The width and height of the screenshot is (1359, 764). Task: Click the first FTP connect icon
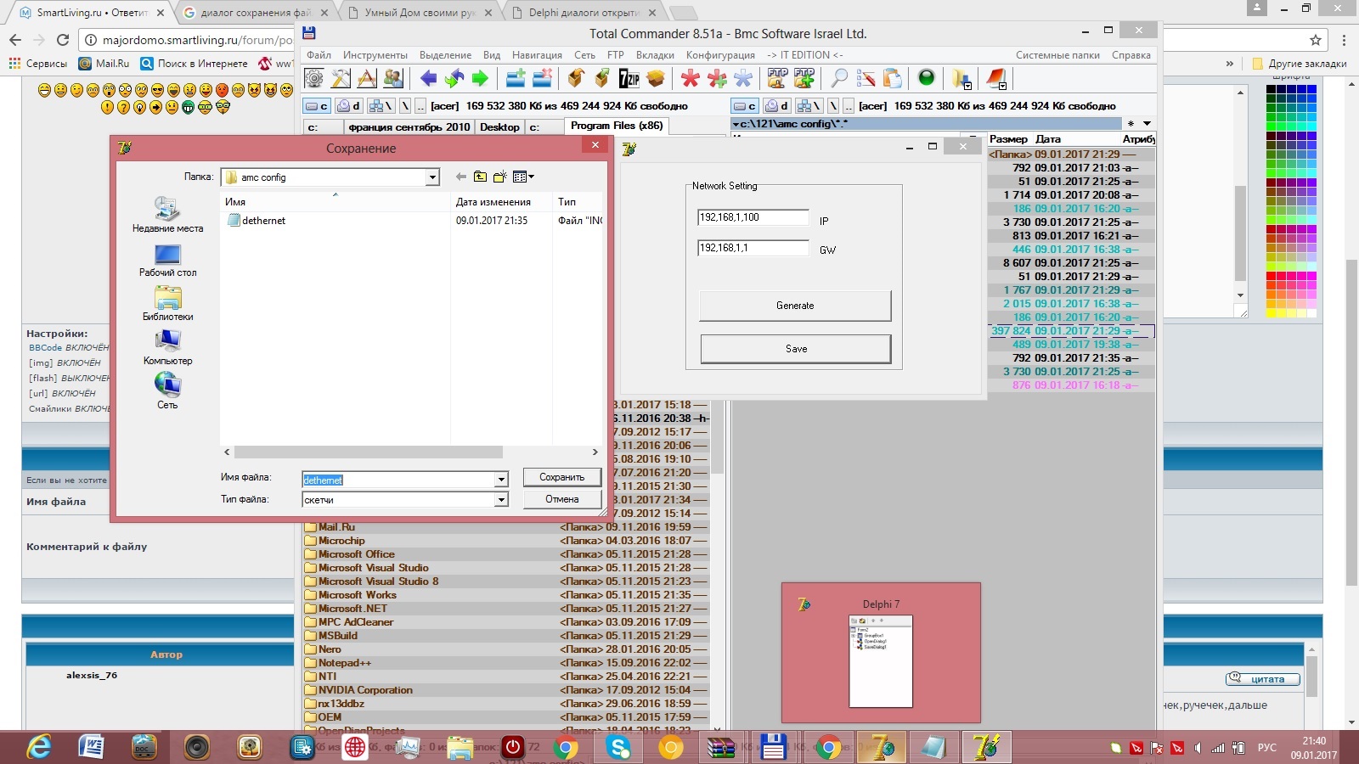click(x=777, y=79)
